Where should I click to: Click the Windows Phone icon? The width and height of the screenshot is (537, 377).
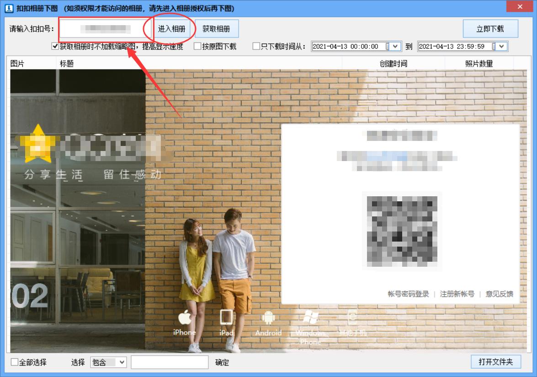point(311,317)
